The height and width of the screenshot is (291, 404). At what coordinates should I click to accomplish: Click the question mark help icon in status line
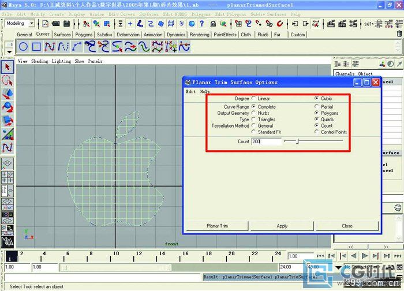click(202, 24)
